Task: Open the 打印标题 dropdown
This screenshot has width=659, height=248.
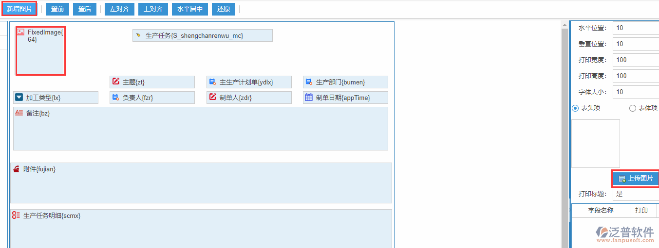Action: pos(636,194)
